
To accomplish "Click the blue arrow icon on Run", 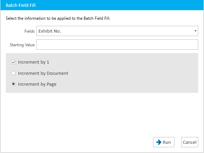I will (159, 142).
